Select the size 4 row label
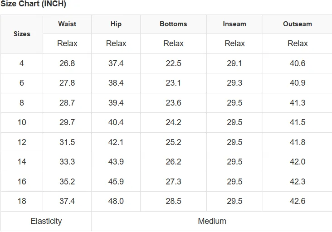 pyautogui.click(x=22, y=63)
